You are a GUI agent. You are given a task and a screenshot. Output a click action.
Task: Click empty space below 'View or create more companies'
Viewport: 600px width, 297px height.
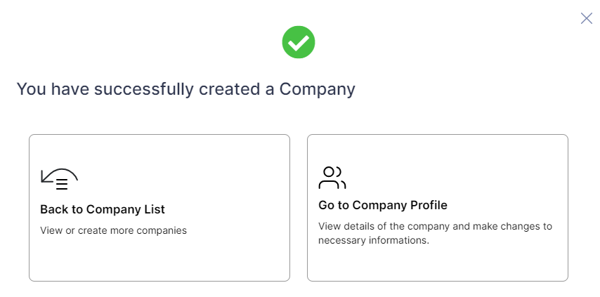click(159, 258)
